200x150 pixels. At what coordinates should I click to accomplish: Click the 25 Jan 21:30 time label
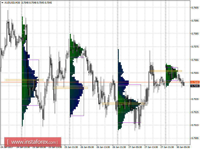pos(71,147)
